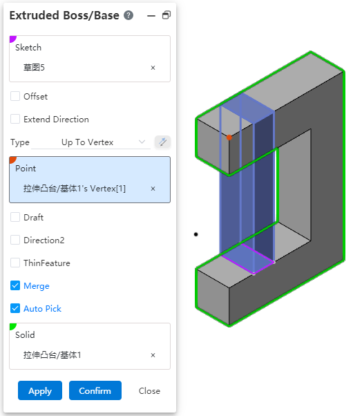
Task: Activate the Sketch selection box
Action: (x=90, y=59)
